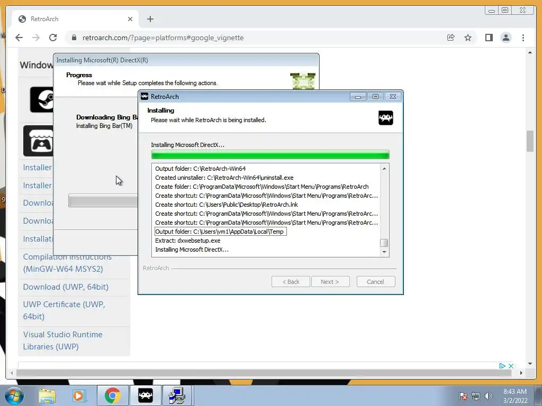Open Compilation Instructions (MinGW-W64 MSYS2) link
This screenshot has width=542, height=406.
(67, 263)
